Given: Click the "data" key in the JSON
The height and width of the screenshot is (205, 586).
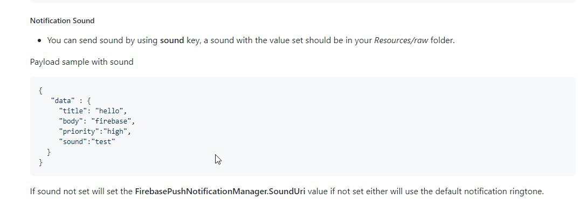Looking at the screenshot, I should coord(63,101).
